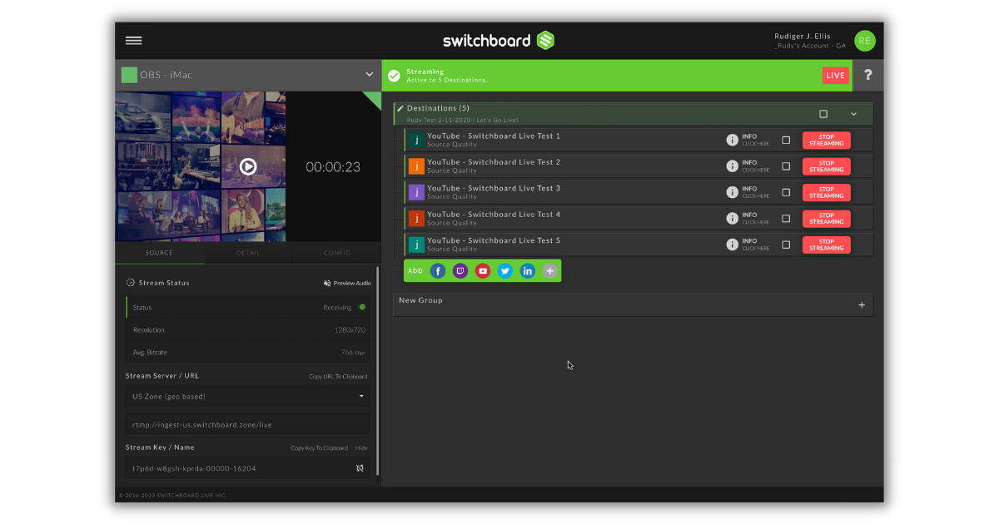Check the box for Switchboard Live Test 1

[785, 140]
